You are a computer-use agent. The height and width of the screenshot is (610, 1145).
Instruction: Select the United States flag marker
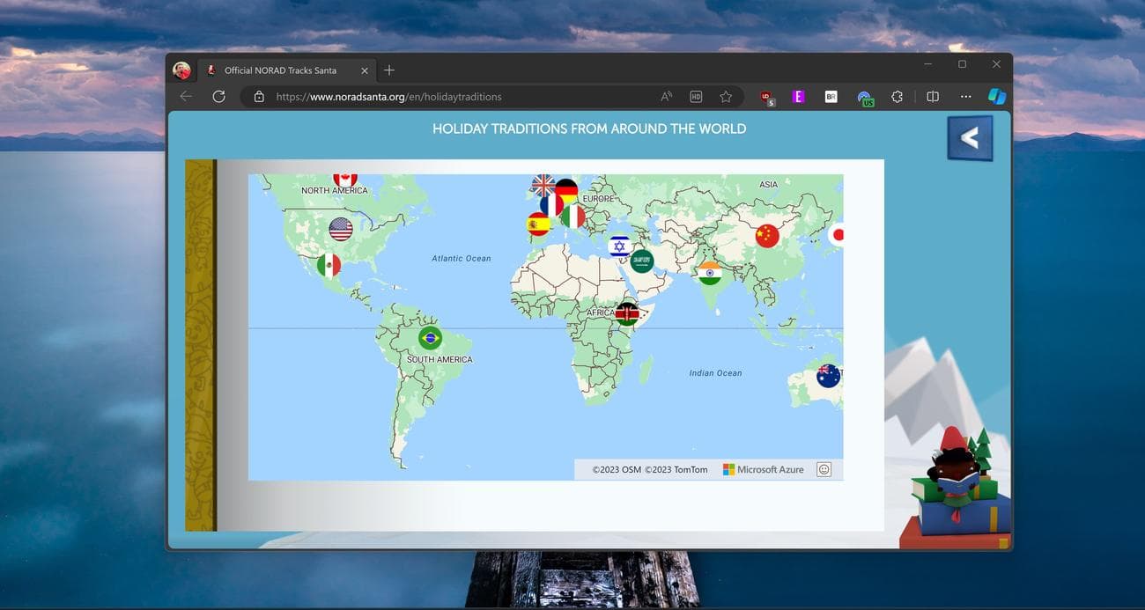(341, 228)
